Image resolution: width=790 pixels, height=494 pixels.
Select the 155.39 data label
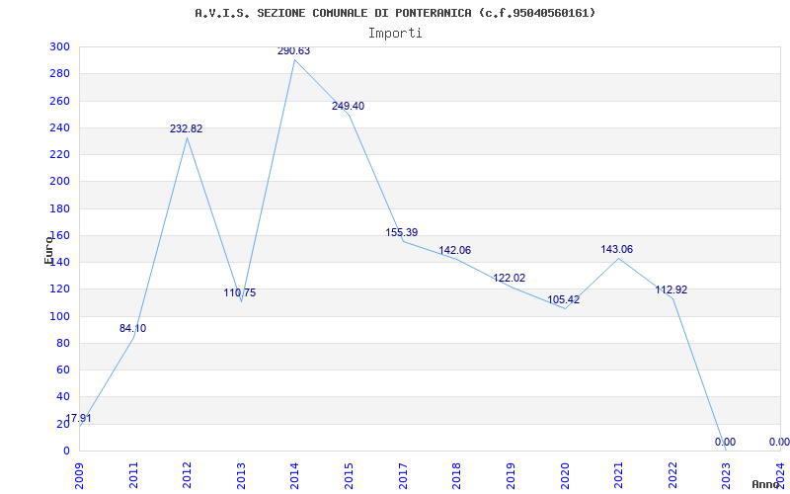[402, 233]
